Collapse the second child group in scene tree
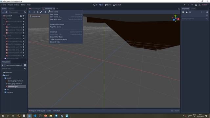The image size is (210, 118). 4,24
